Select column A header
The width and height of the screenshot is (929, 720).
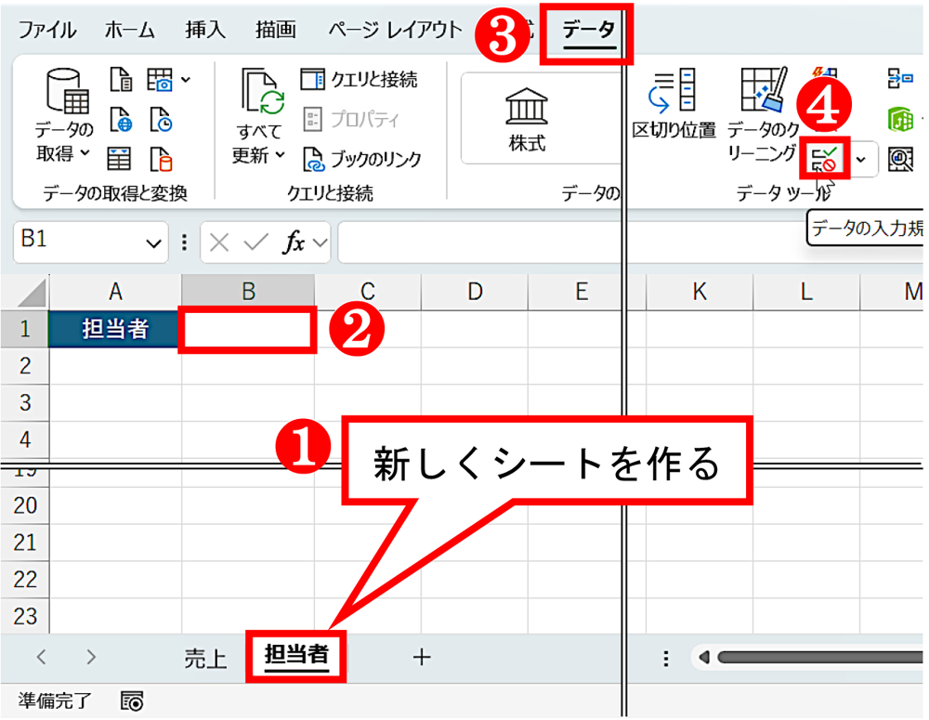[x=115, y=292]
